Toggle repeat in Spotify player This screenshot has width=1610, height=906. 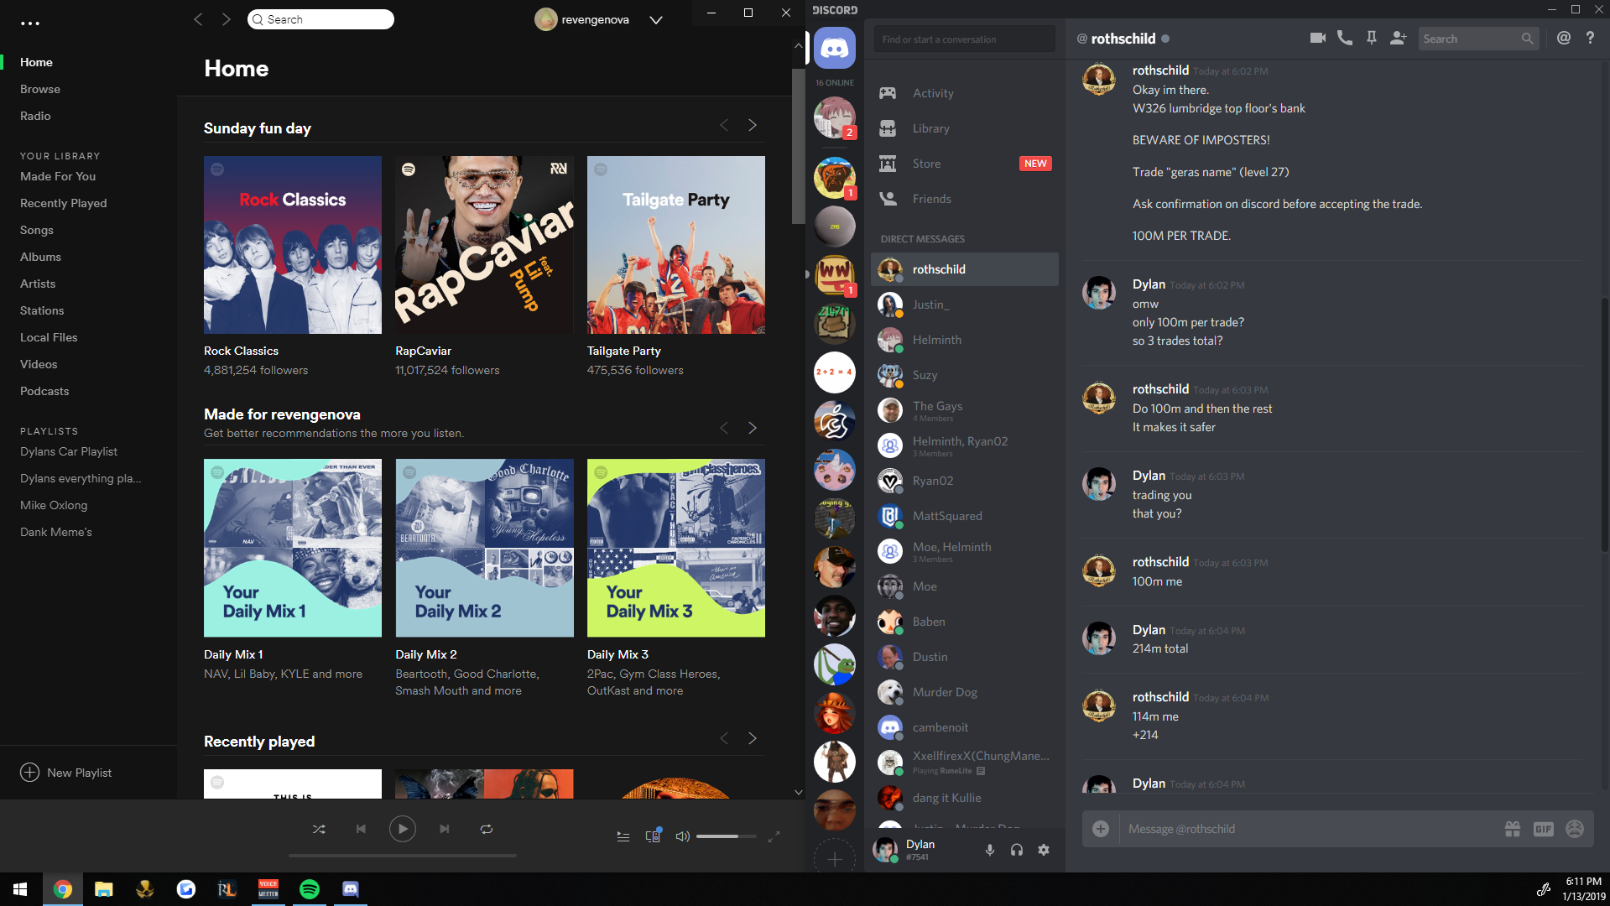[x=487, y=829]
